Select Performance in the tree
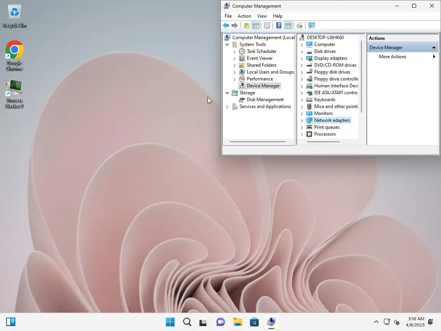Image resolution: width=441 pixels, height=331 pixels. click(x=260, y=79)
